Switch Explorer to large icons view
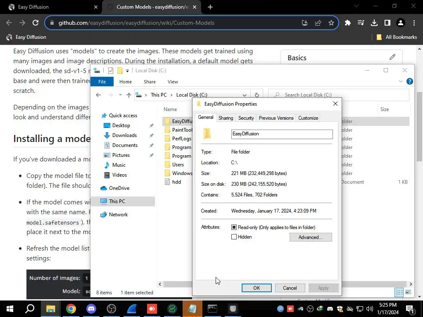423x317 pixels. pos(408,292)
